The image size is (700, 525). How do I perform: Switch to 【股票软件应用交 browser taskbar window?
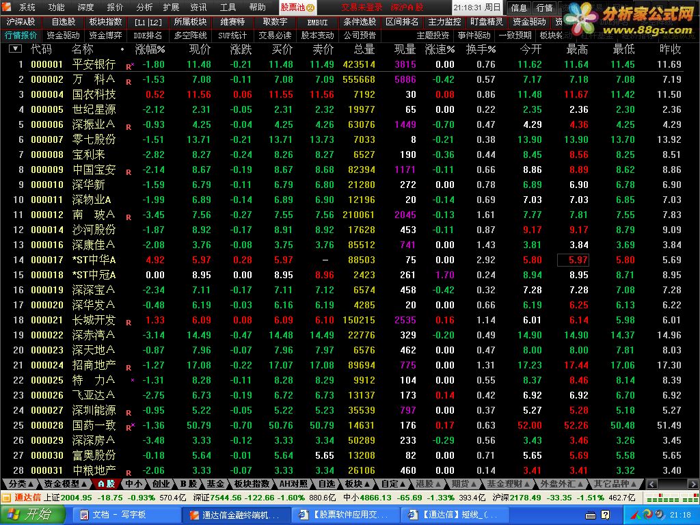click(345, 515)
